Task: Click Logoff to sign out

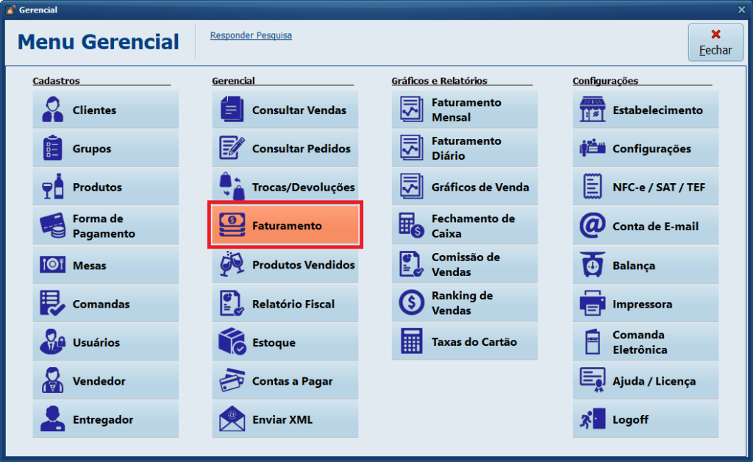Action: (646, 419)
